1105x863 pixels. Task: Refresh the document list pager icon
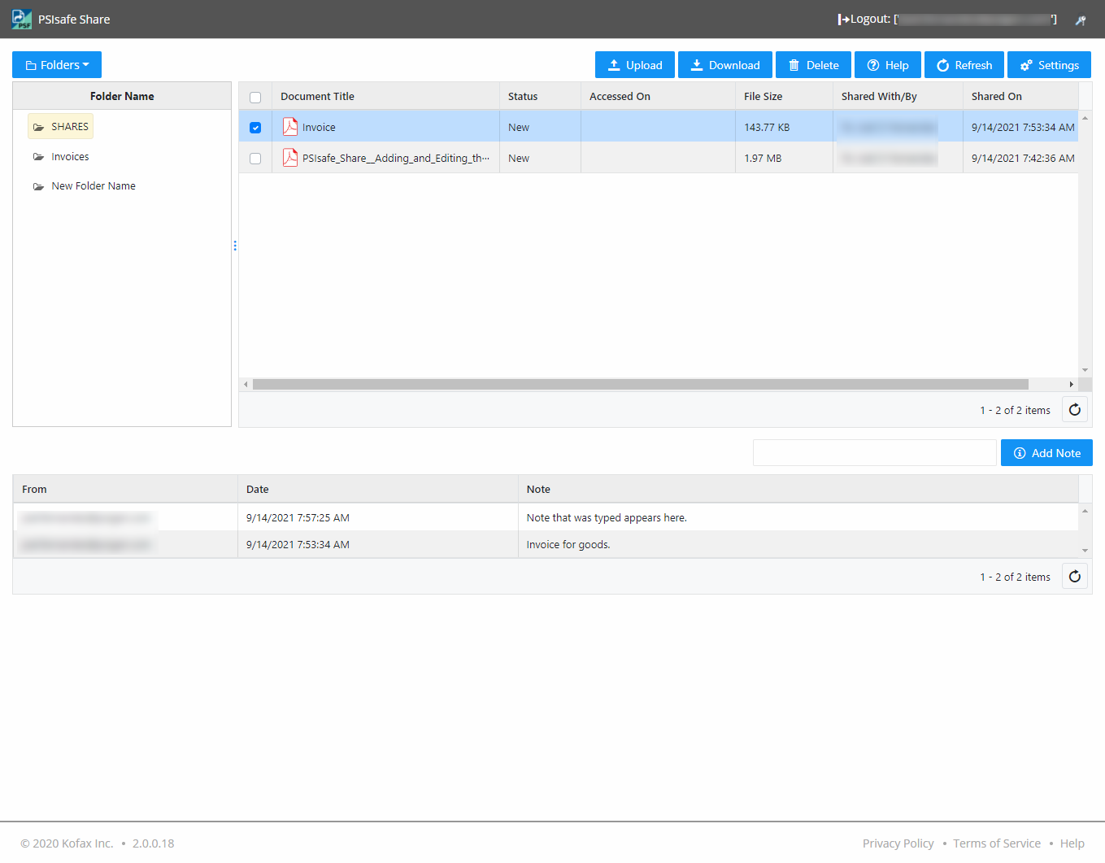(1075, 410)
